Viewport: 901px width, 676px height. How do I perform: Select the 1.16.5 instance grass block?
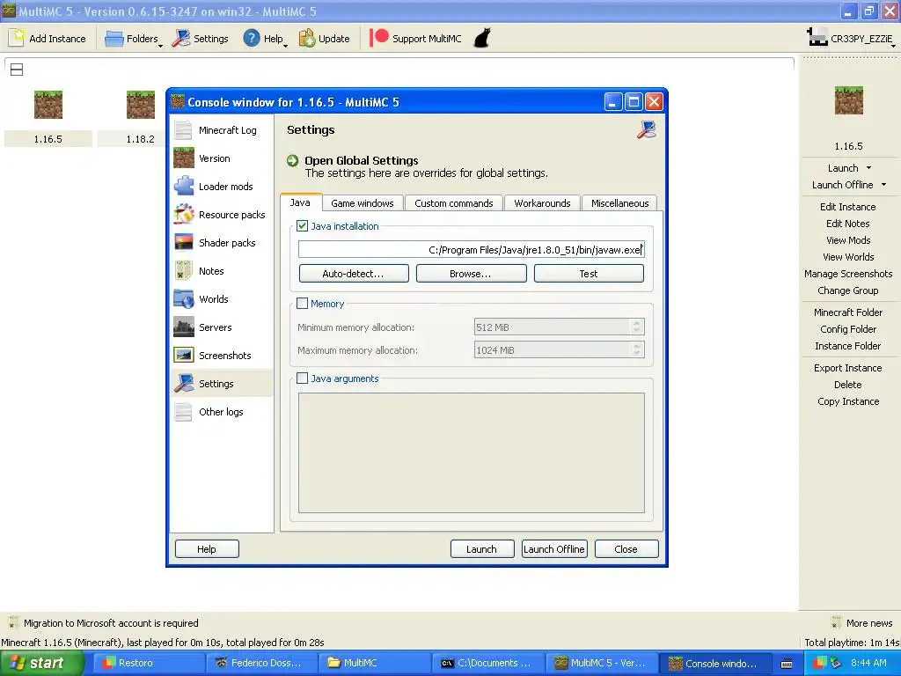click(x=48, y=105)
